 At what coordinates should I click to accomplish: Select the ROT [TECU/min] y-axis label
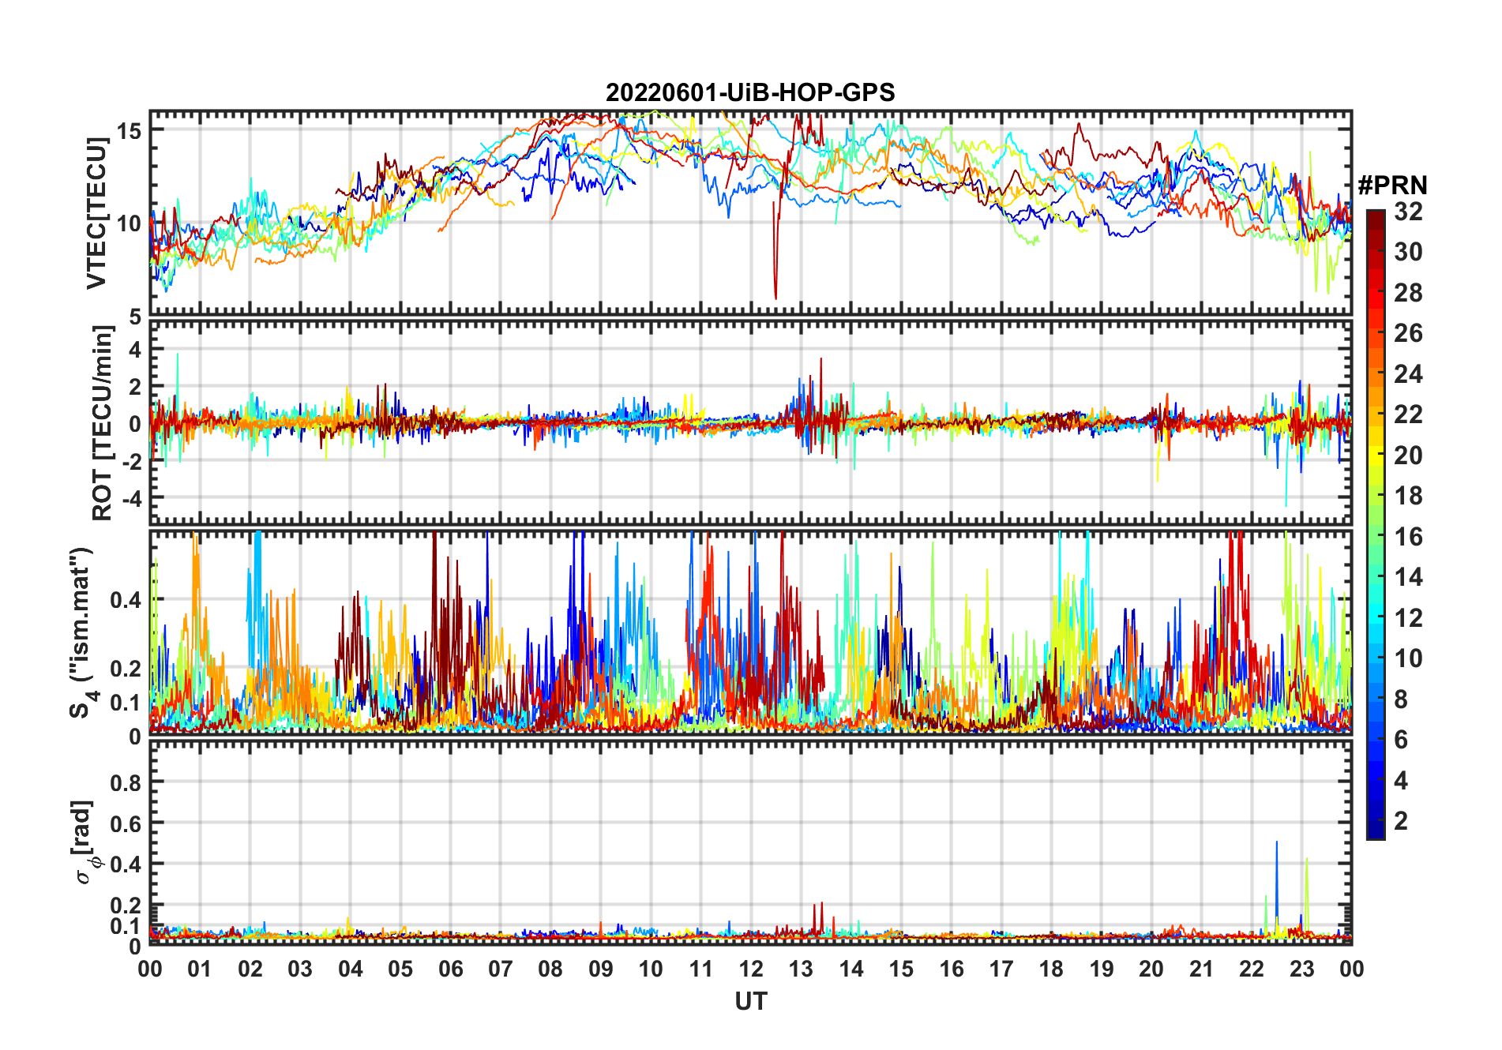(102, 423)
